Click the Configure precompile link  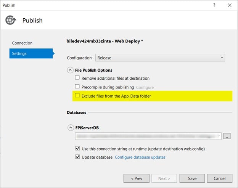point(145,87)
